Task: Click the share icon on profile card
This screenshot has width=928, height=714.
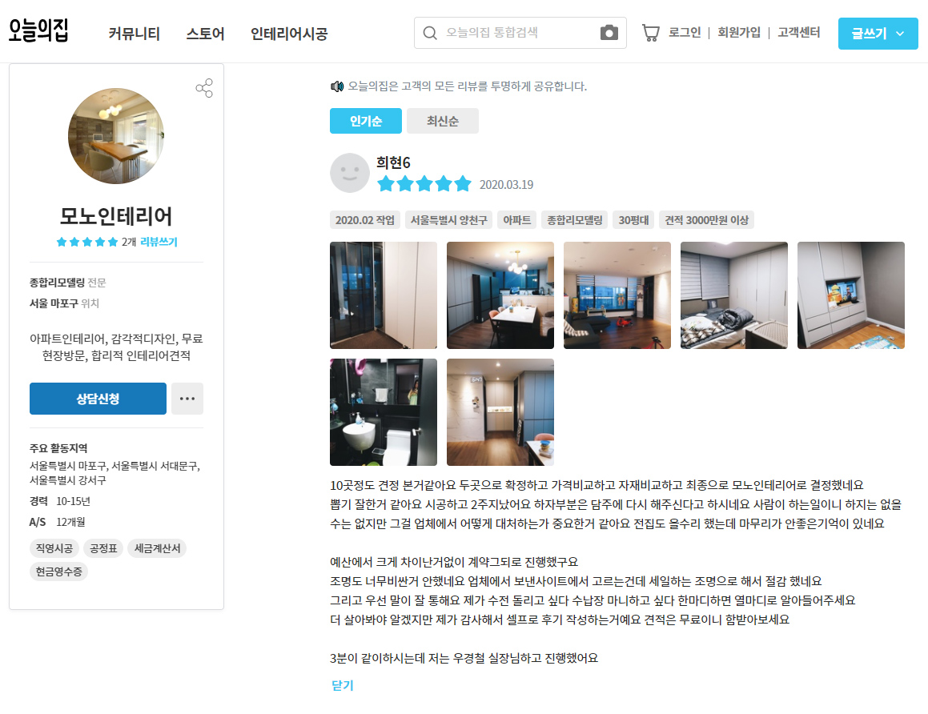Action: 204,88
